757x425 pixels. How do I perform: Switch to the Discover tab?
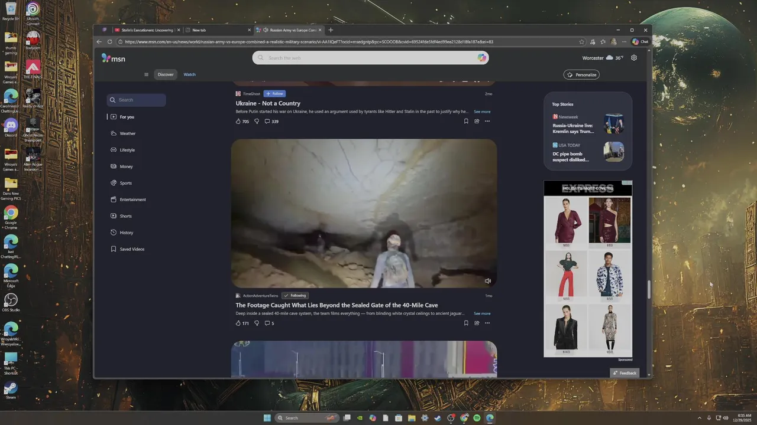coord(166,74)
